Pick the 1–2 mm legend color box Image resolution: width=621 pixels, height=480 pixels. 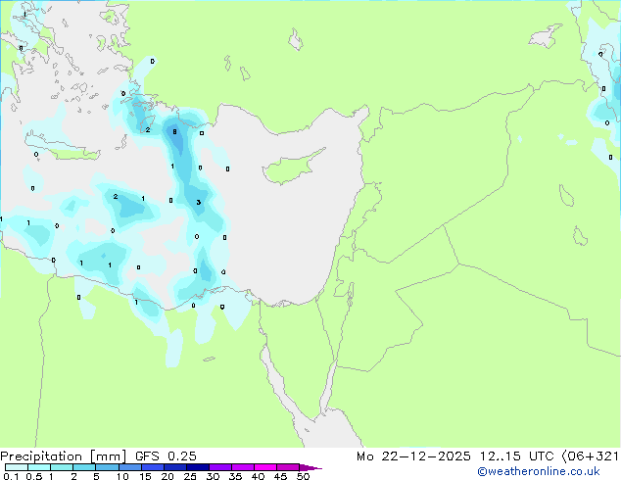click(x=62, y=467)
